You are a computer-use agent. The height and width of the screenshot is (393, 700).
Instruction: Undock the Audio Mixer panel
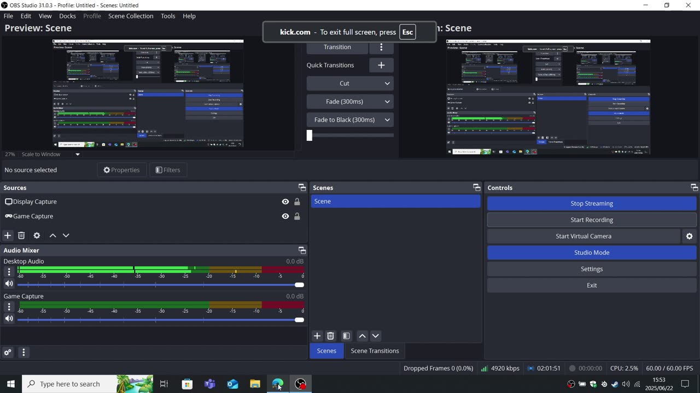[x=302, y=250]
